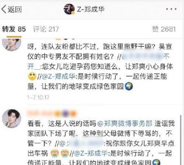Switch to the 赞 2681 tab
This screenshot has height=165, width=184.
(164, 29)
